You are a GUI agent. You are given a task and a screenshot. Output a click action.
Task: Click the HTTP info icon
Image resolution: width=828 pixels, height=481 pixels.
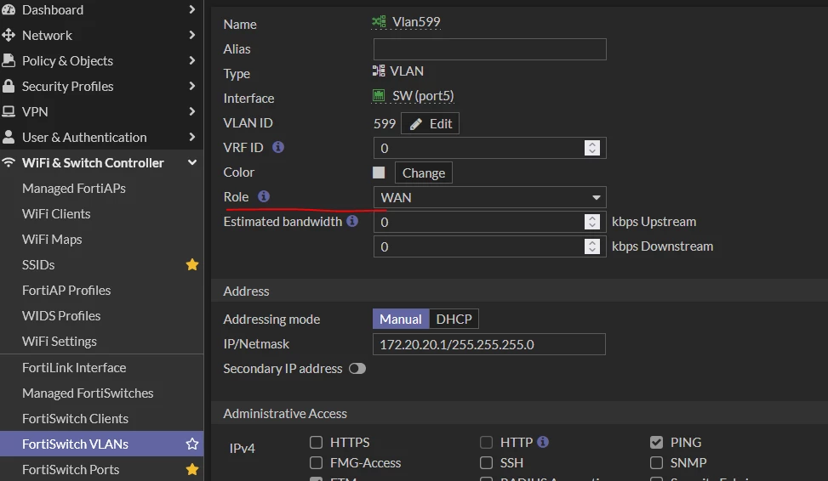(543, 441)
